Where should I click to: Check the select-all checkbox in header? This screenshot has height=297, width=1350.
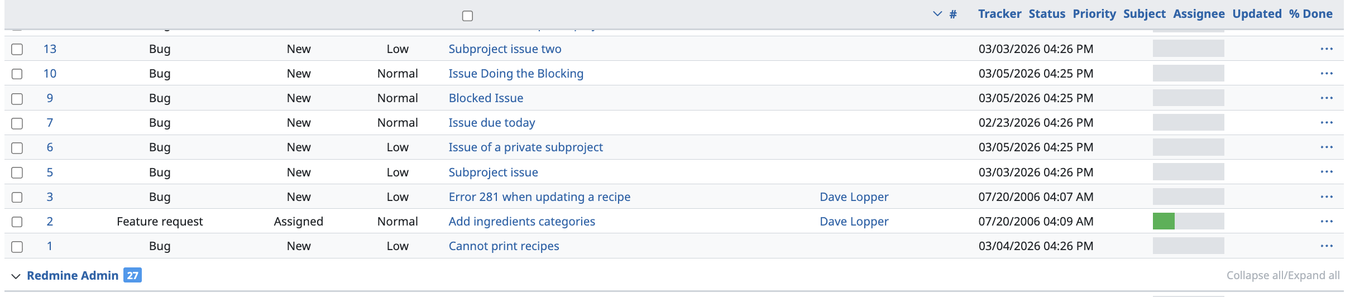pos(468,16)
